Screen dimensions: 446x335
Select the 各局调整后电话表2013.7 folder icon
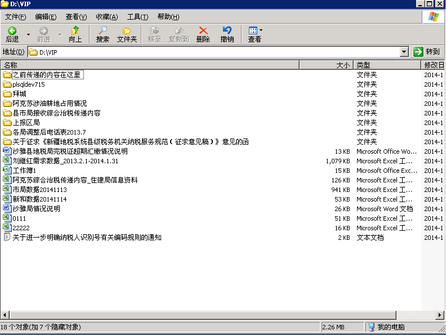click(x=7, y=132)
